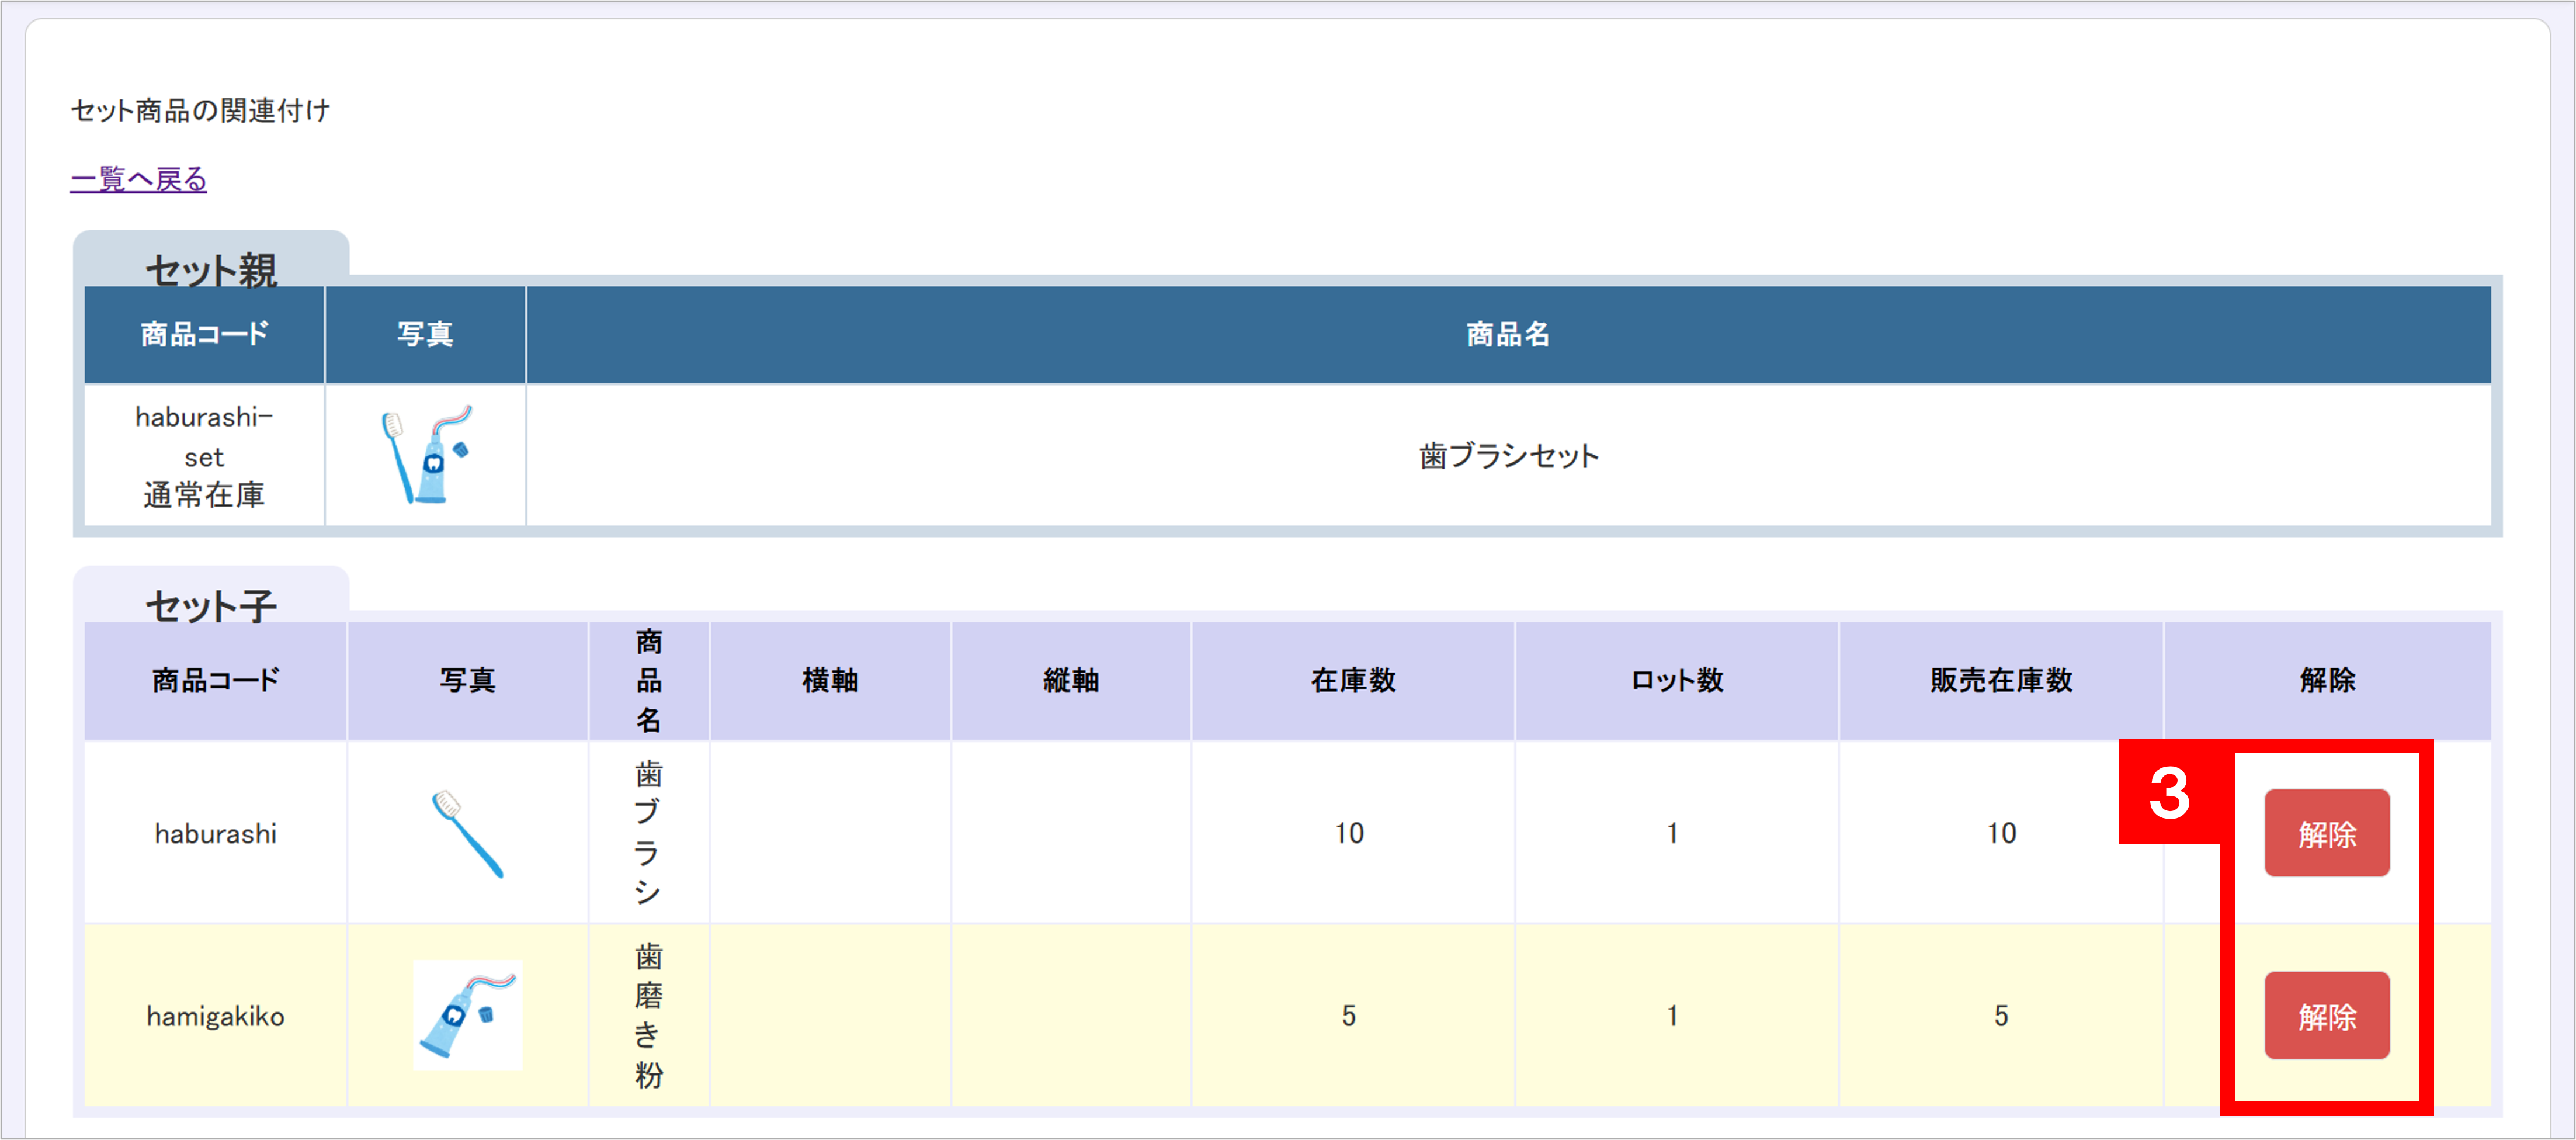Select hamigakiko stock count 5
This screenshot has height=1140, width=2576.
(x=1349, y=1016)
